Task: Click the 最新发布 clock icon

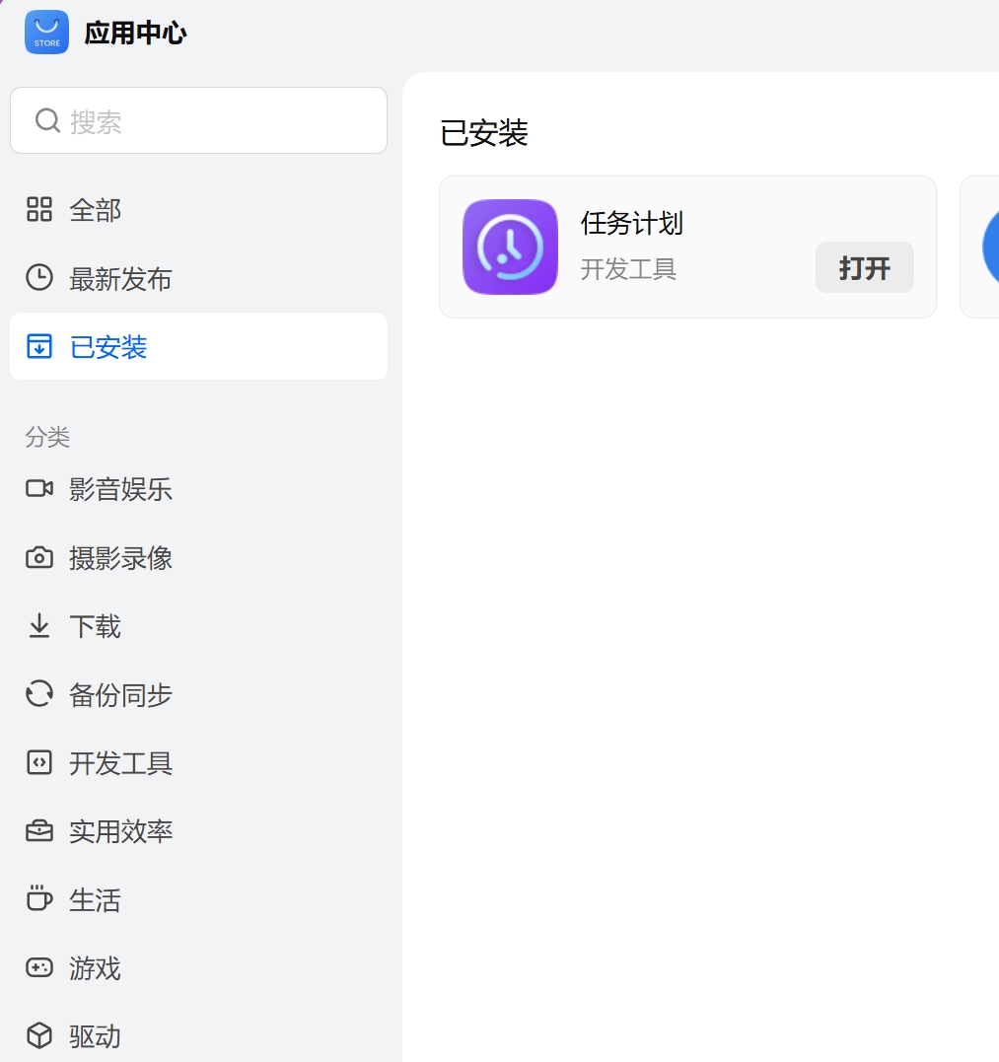Action: click(38, 278)
